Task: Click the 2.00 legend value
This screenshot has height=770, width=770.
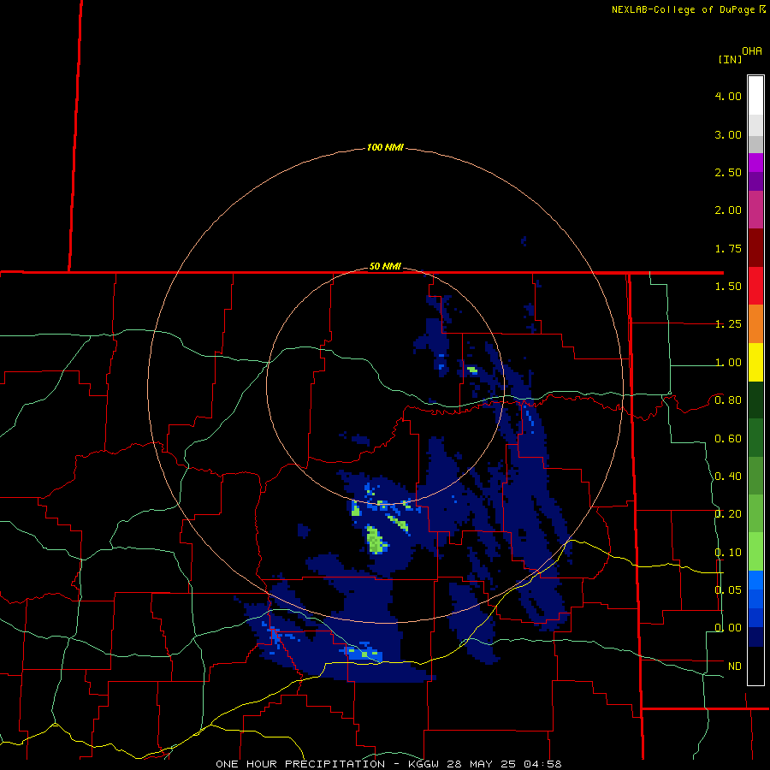Action: click(x=728, y=210)
